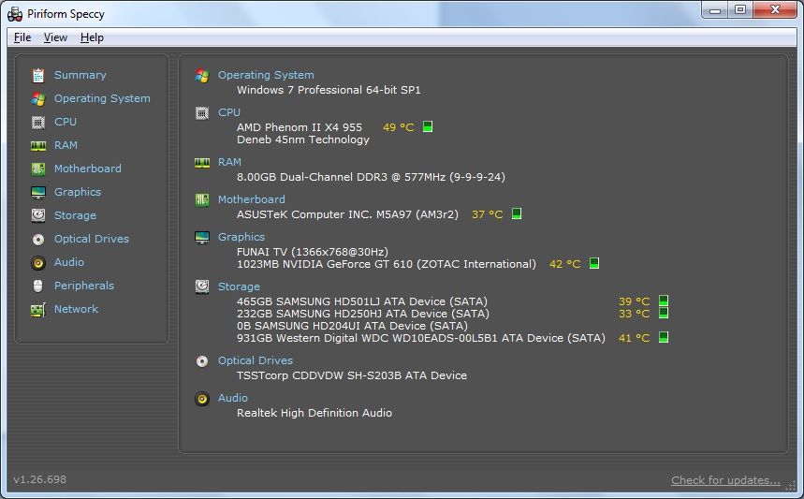Open Graphics heading link in main panel
The image size is (804, 499).
tap(241, 237)
